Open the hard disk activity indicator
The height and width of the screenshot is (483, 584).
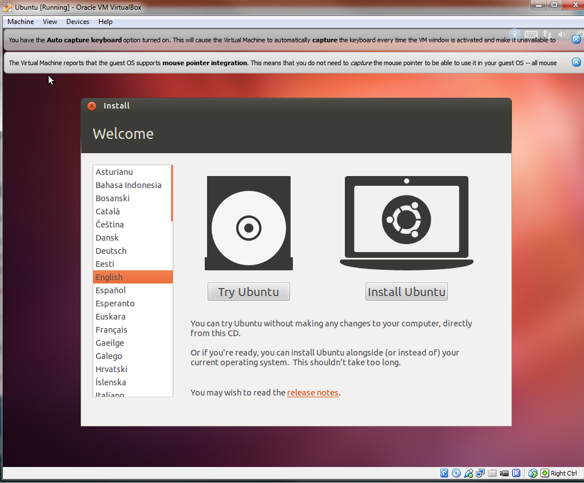[x=444, y=473]
